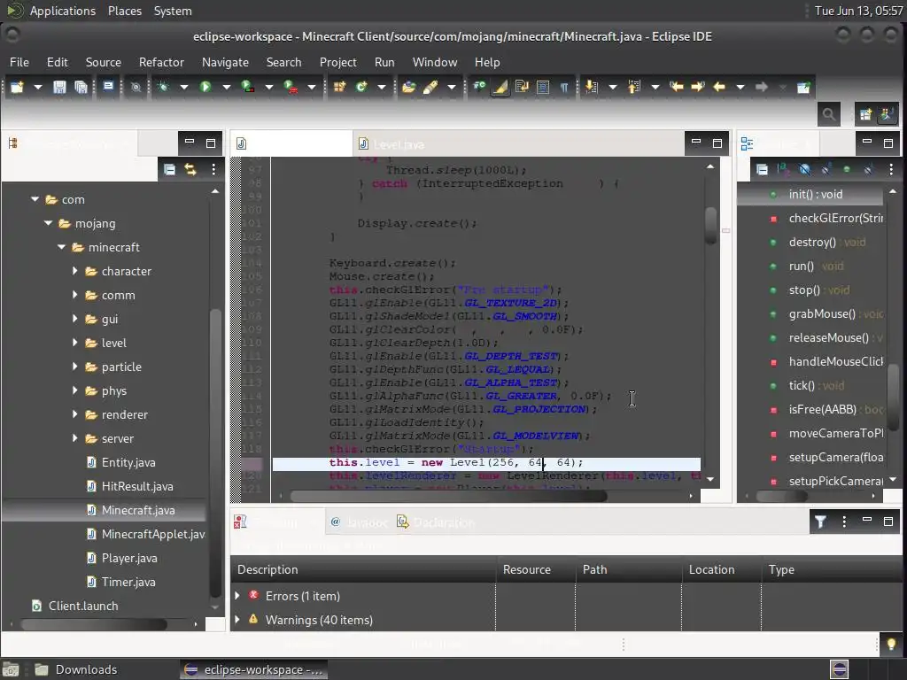
Task: Click the Save All toolbar icon
Action: [81, 87]
